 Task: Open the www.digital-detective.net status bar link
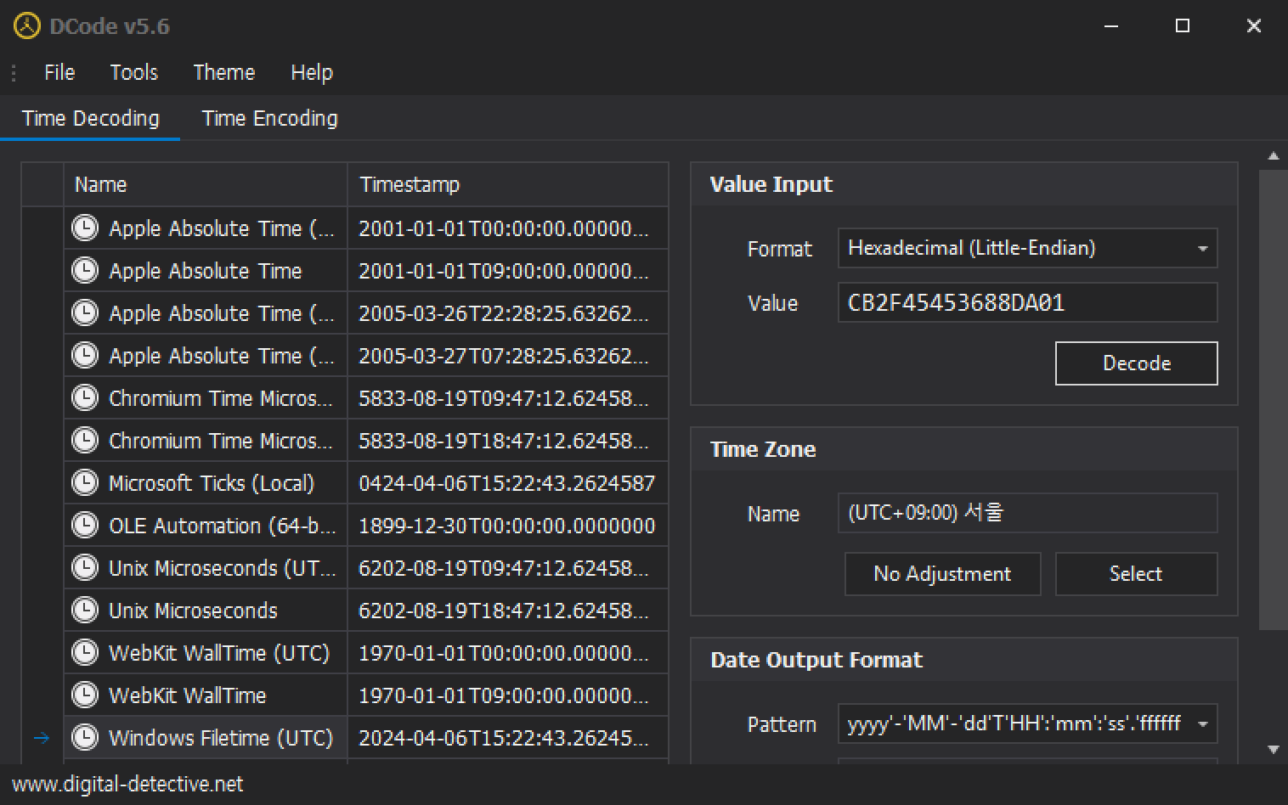[x=127, y=784]
